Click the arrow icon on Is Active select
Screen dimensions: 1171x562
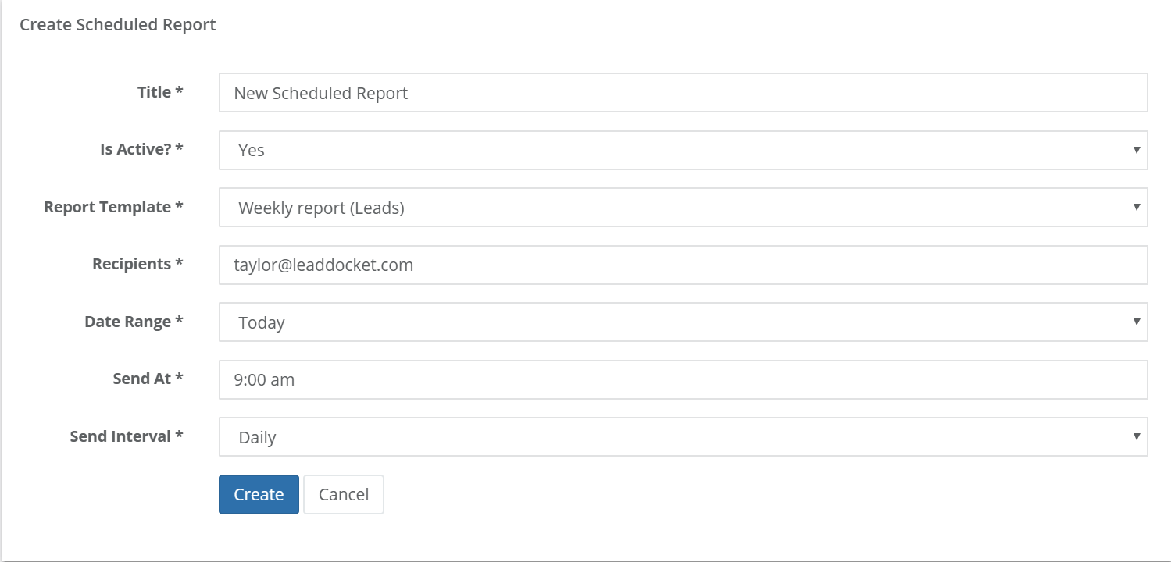click(1137, 150)
